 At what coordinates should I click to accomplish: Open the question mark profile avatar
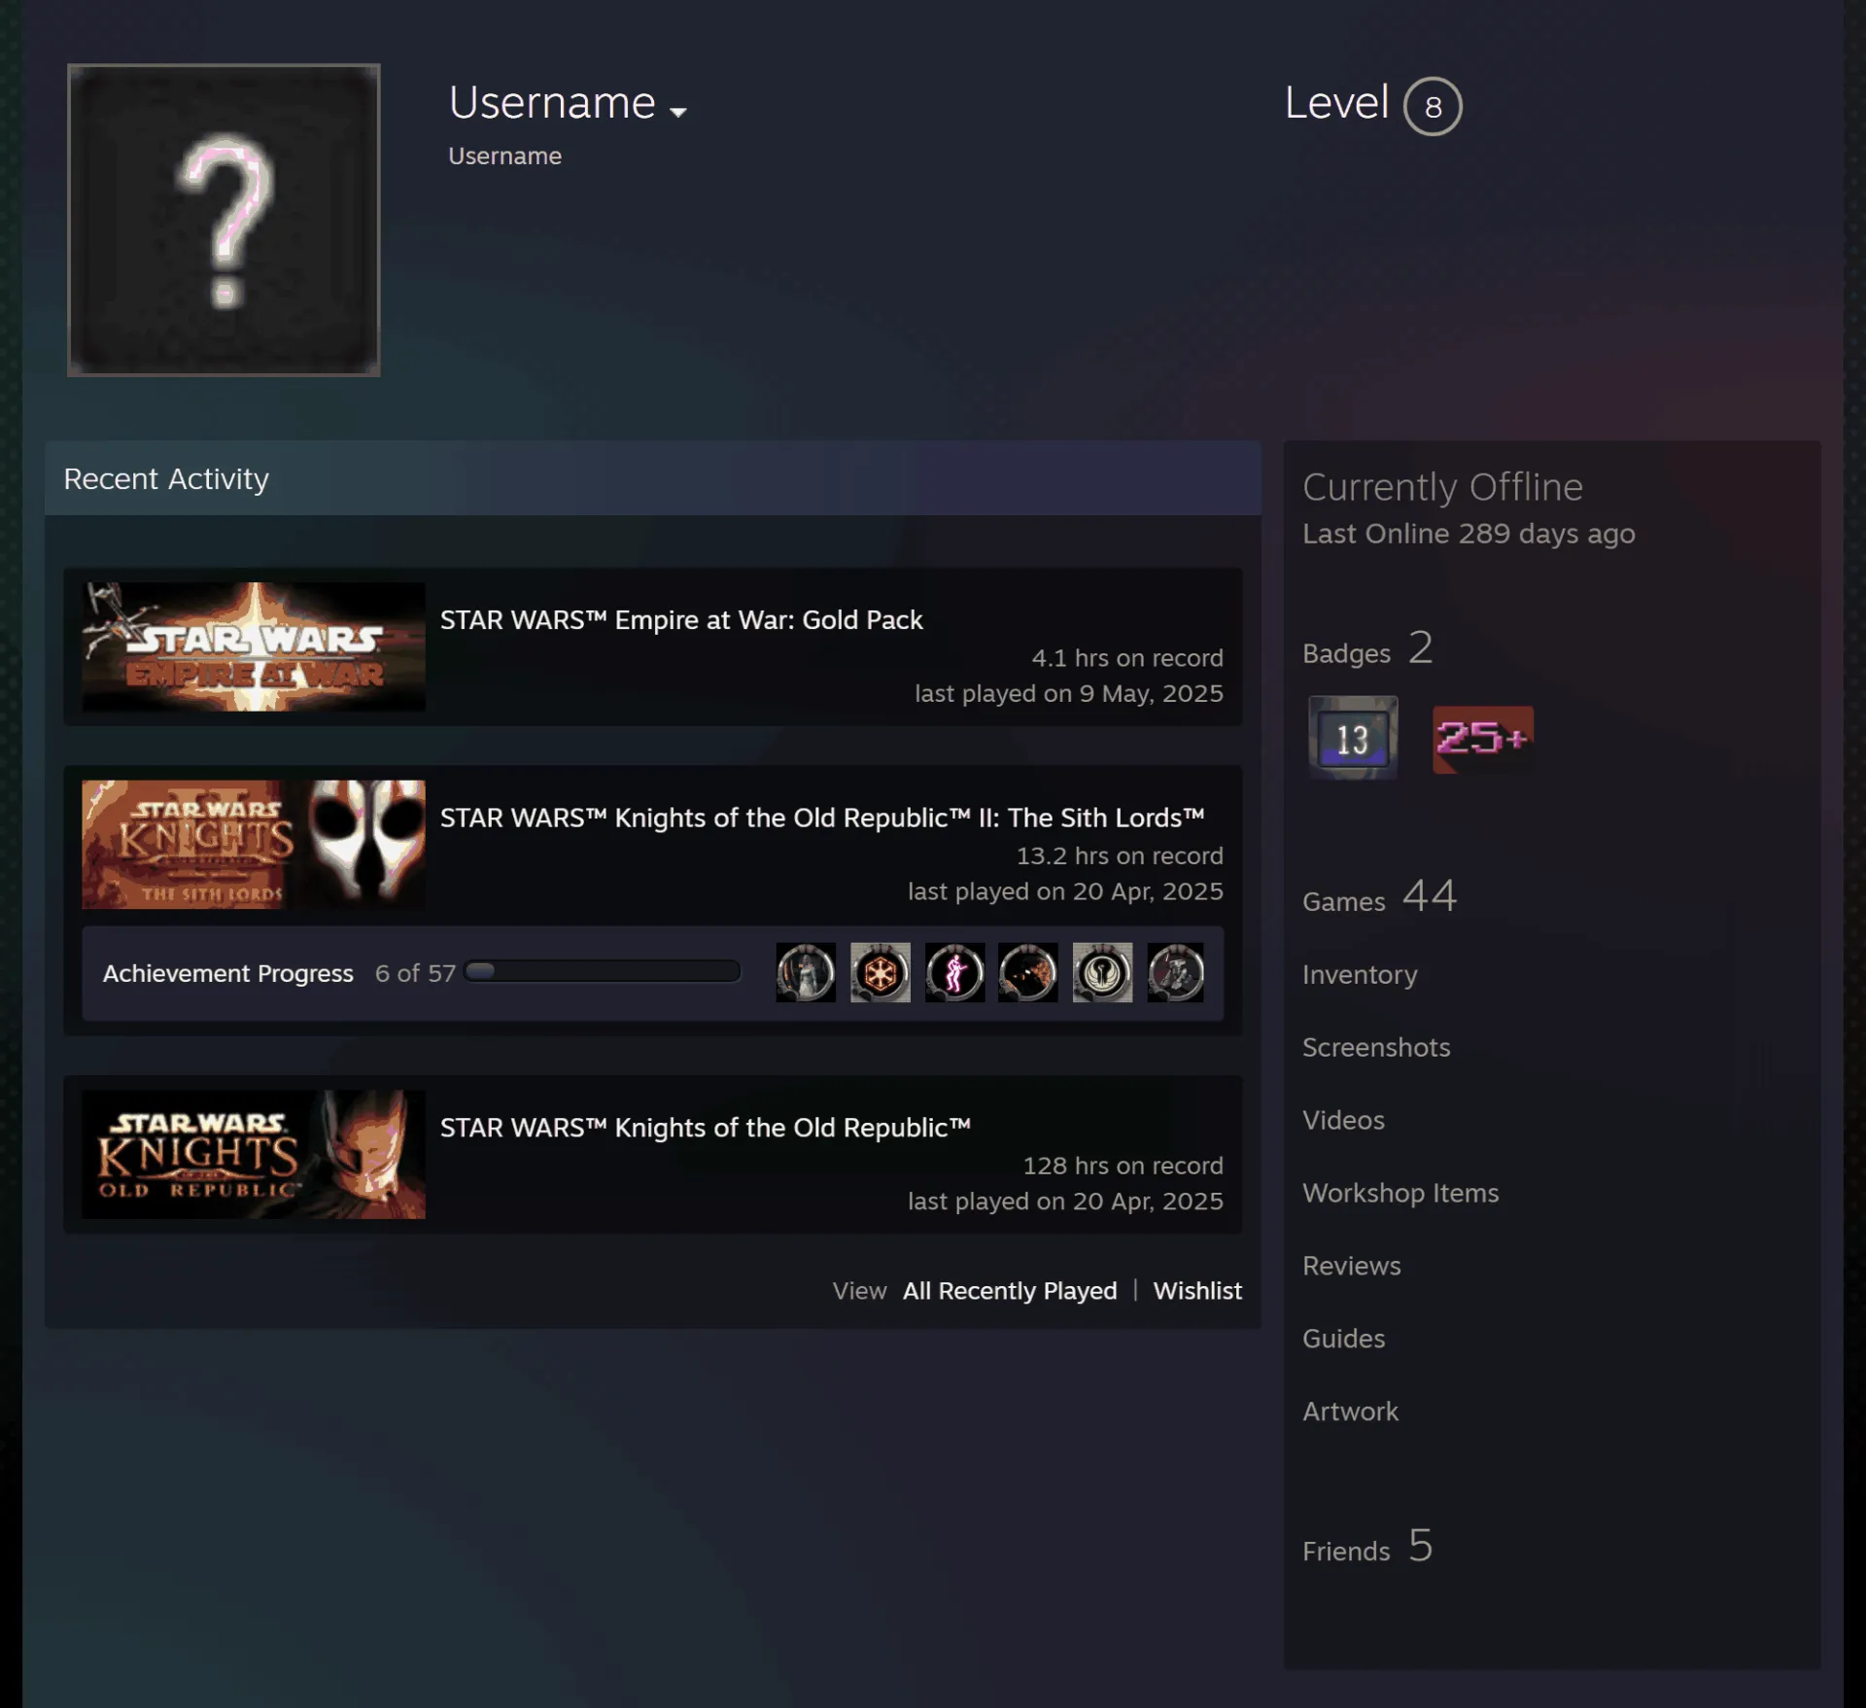coord(224,220)
